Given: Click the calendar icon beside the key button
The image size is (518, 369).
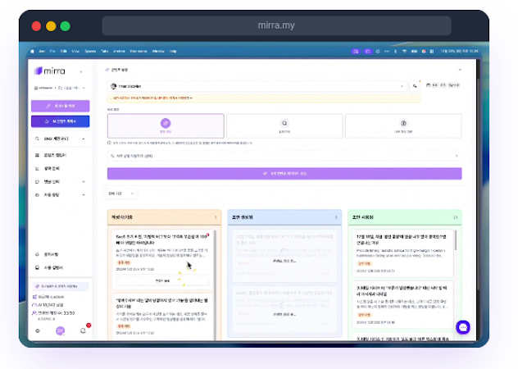Looking at the screenshot, I should click(428, 85).
